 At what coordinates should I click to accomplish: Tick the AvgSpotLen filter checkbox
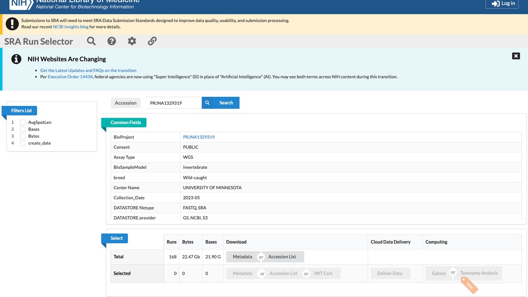click(x=23, y=123)
